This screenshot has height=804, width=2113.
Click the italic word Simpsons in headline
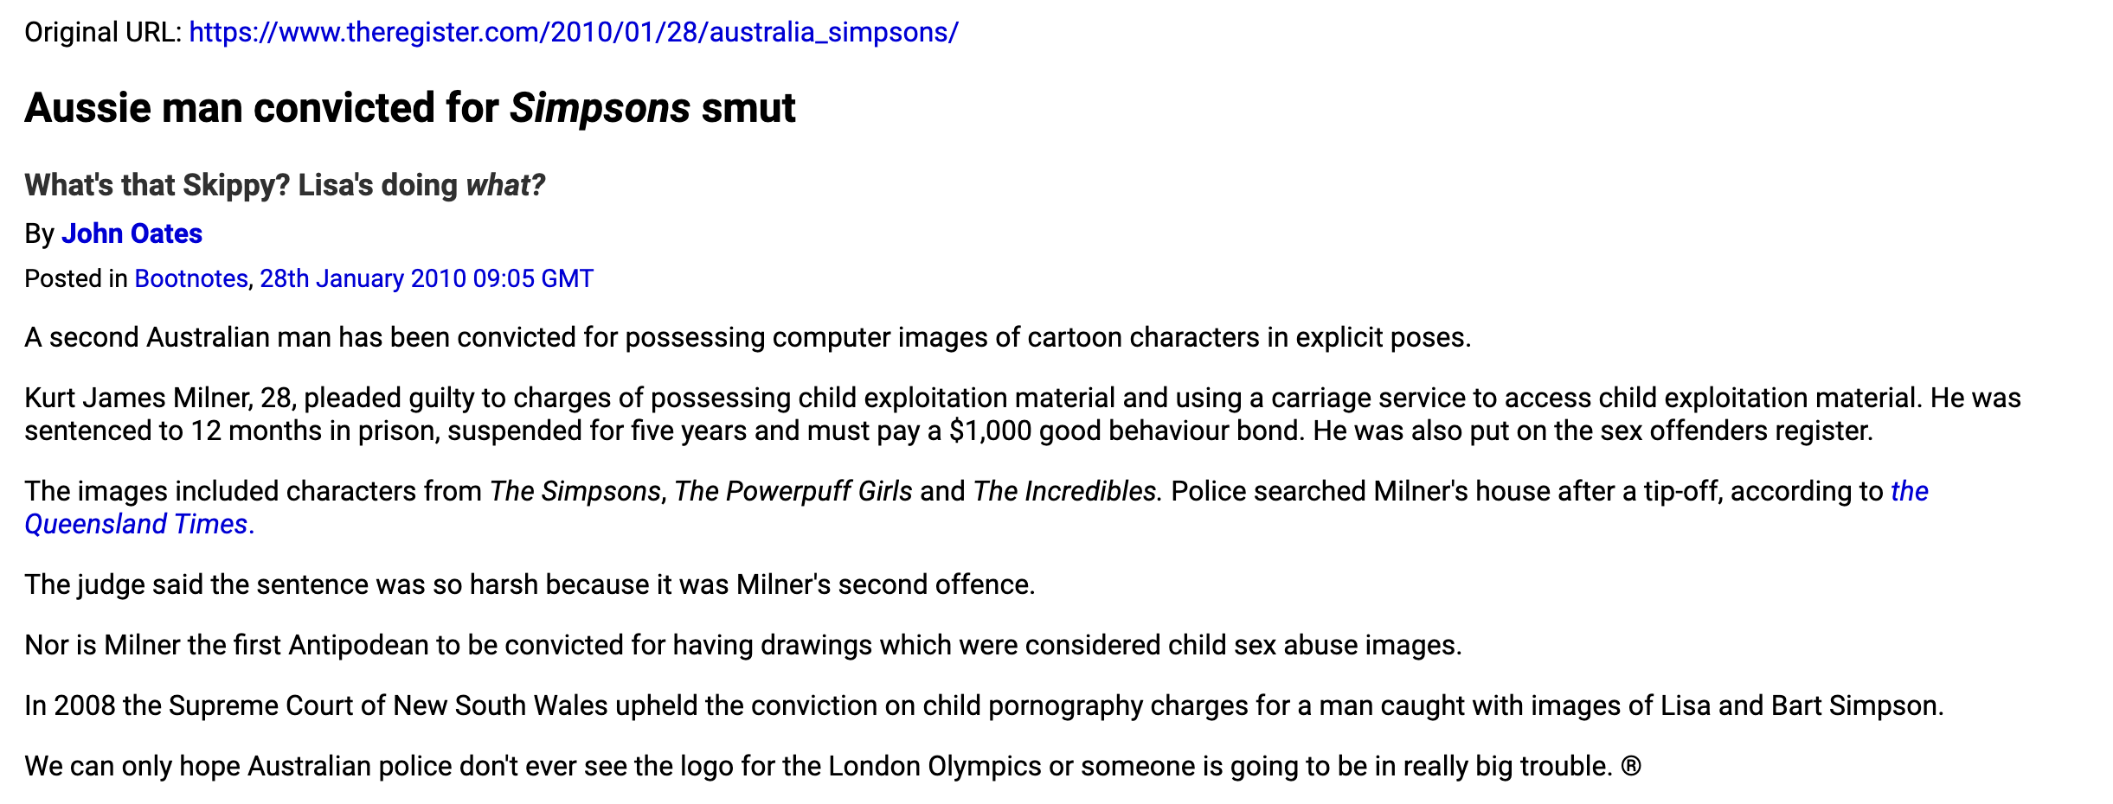tap(600, 108)
